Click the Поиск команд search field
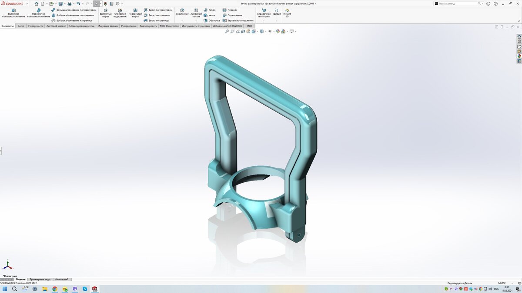Screen dimensions: 522x293 tap(459, 3)
